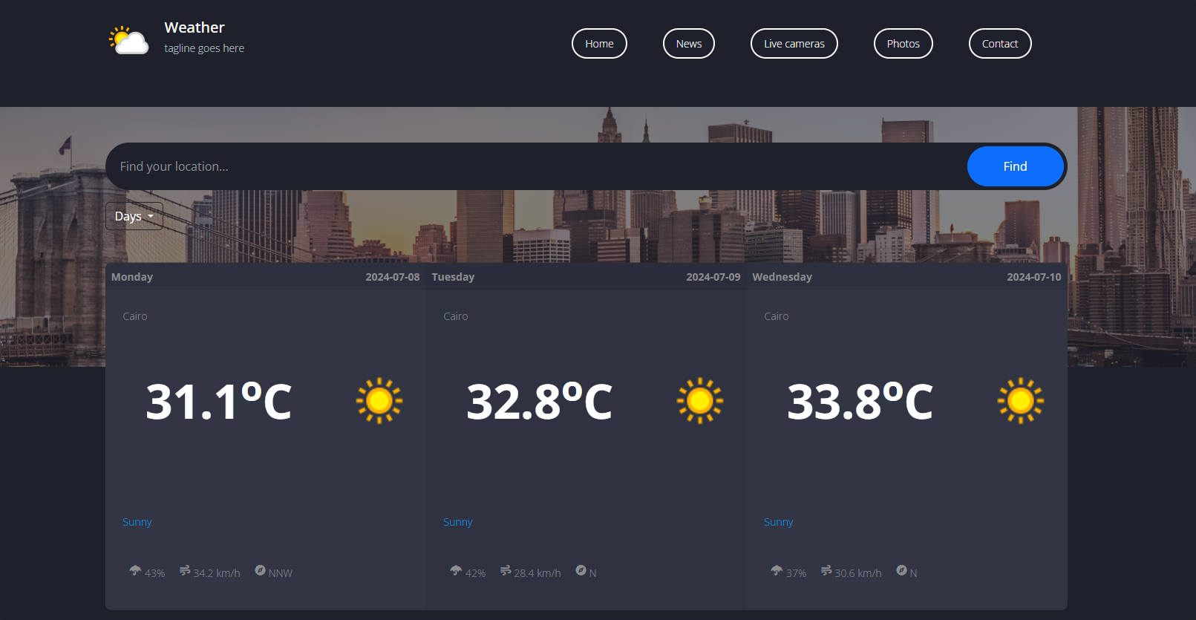Open the News section
The height and width of the screenshot is (620, 1196).
[x=689, y=44]
